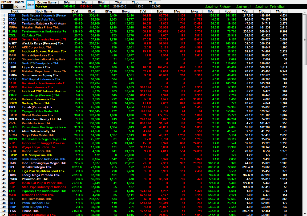Select BMTR stock code

coord(13,115)
